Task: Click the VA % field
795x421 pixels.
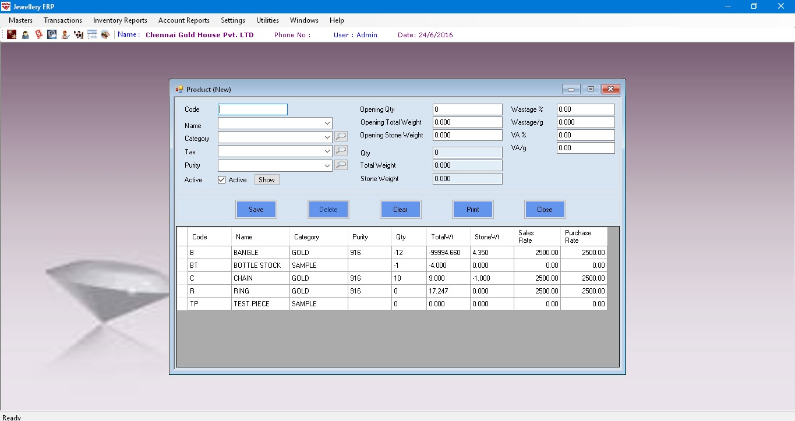Action: coord(586,135)
